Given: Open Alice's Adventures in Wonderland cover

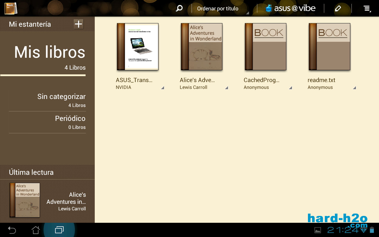Looking at the screenshot, I should tap(202, 47).
